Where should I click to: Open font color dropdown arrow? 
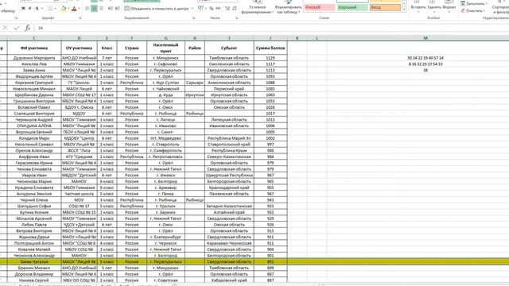click(80, 9)
